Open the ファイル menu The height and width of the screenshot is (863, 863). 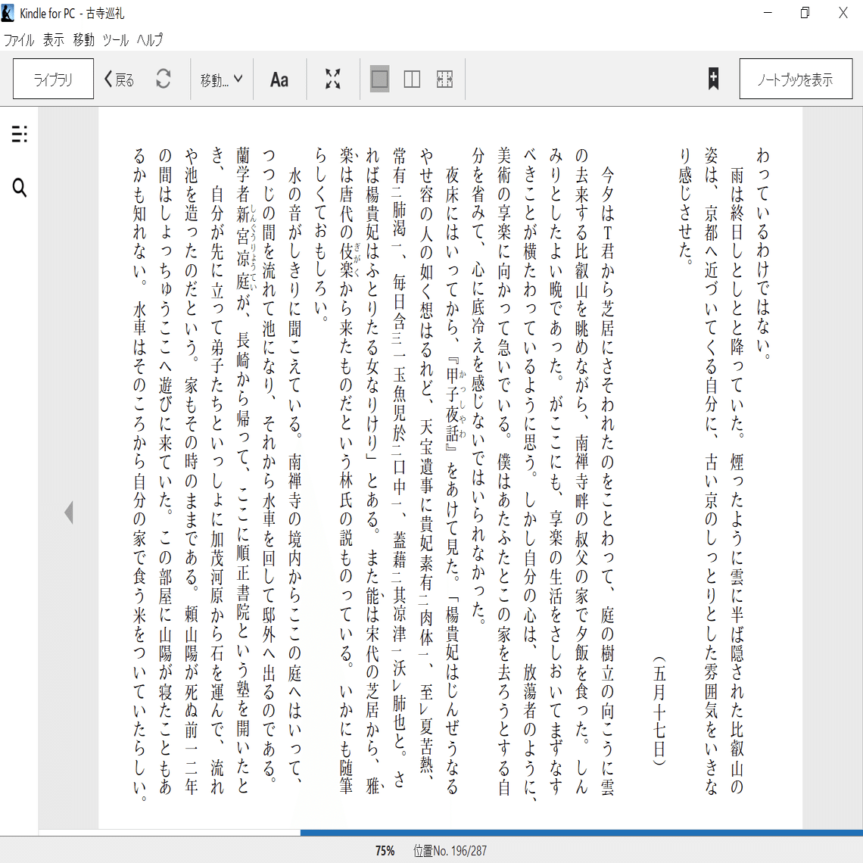[19, 39]
